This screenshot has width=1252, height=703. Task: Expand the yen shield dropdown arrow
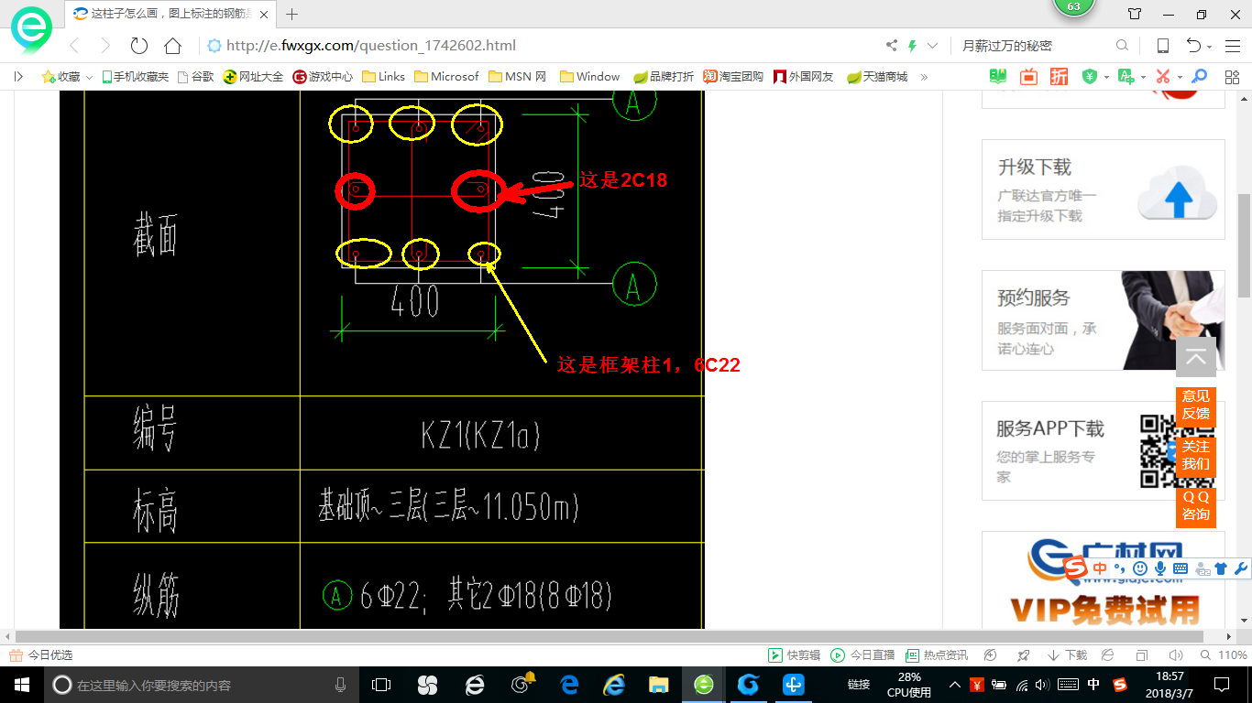(1106, 77)
